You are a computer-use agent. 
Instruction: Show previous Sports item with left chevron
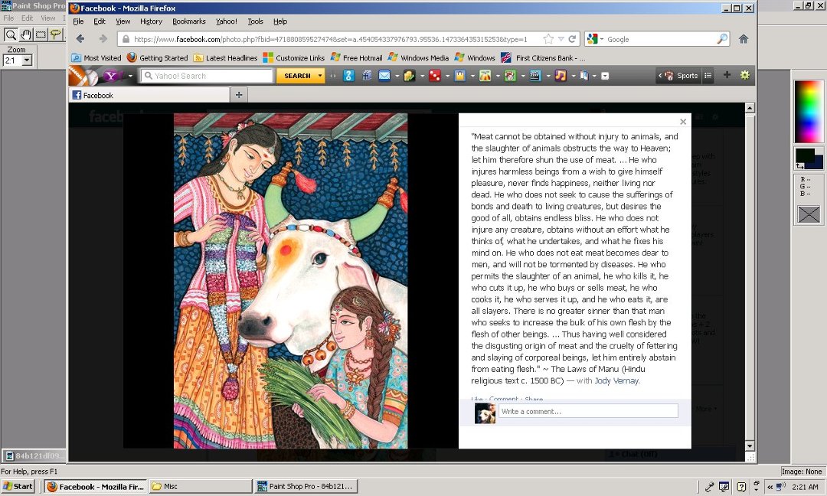pyautogui.click(x=660, y=75)
